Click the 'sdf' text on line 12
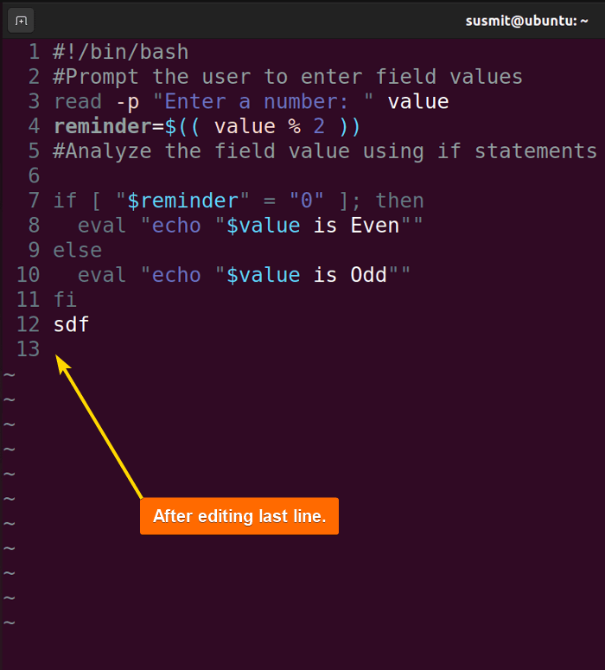 tap(71, 324)
